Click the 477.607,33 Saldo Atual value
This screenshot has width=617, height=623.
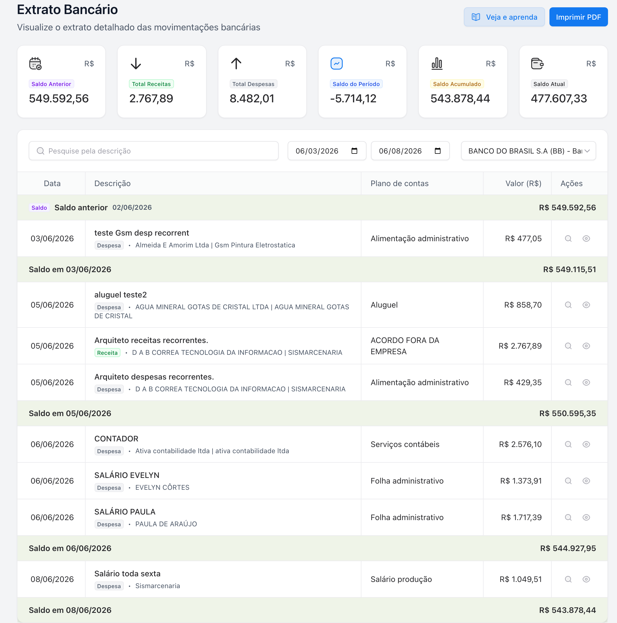click(559, 98)
